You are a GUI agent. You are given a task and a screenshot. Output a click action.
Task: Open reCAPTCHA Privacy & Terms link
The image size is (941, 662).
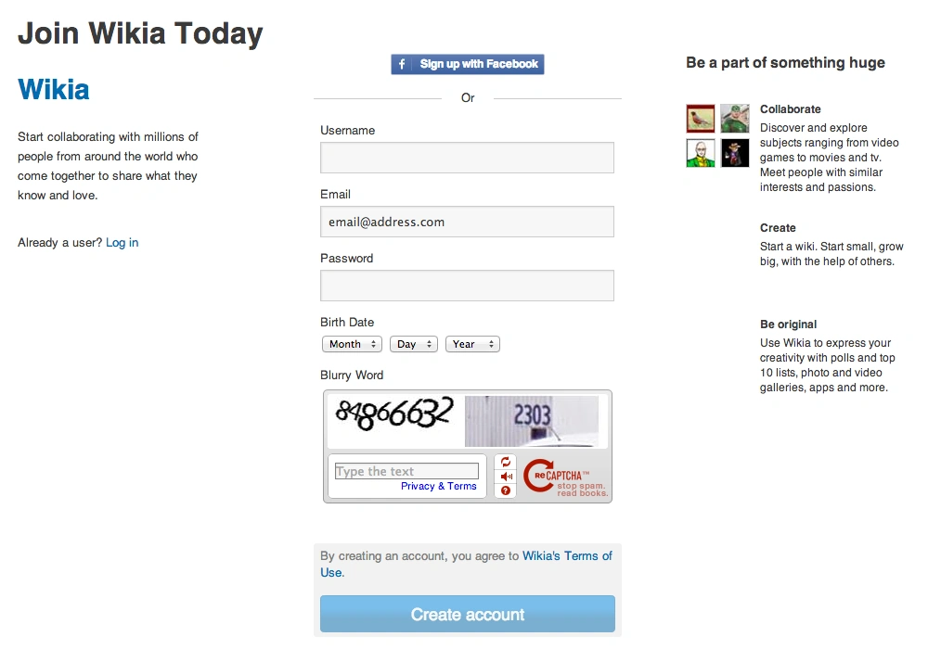pyautogui.click(x=438, y=486)
